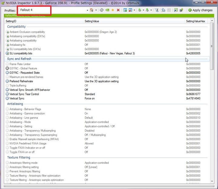Click the home profile icon
Viewport: 218px width, 189px height.
92,10
